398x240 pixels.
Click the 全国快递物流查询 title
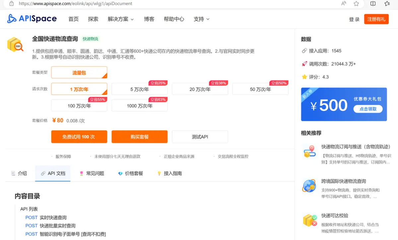(x=55, y=39)
